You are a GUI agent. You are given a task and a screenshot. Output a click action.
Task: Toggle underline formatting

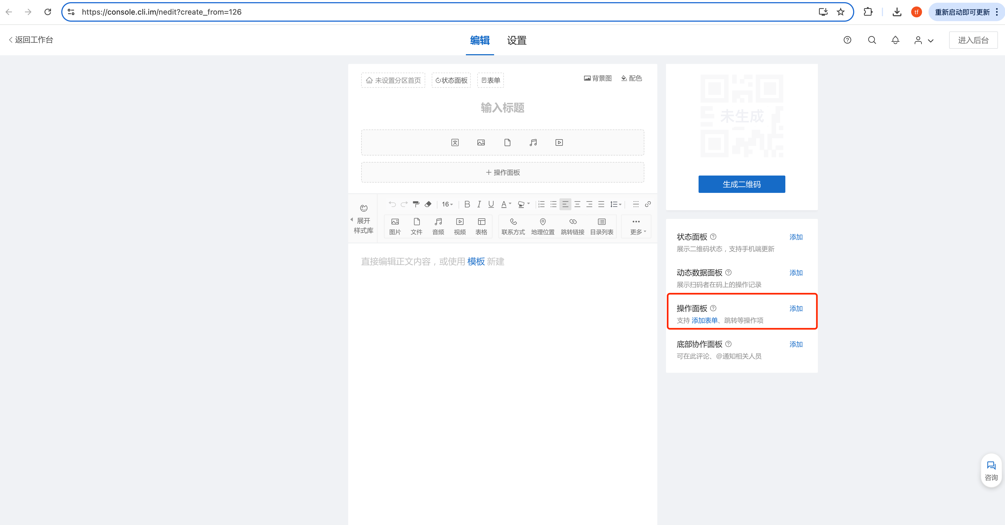491,204
